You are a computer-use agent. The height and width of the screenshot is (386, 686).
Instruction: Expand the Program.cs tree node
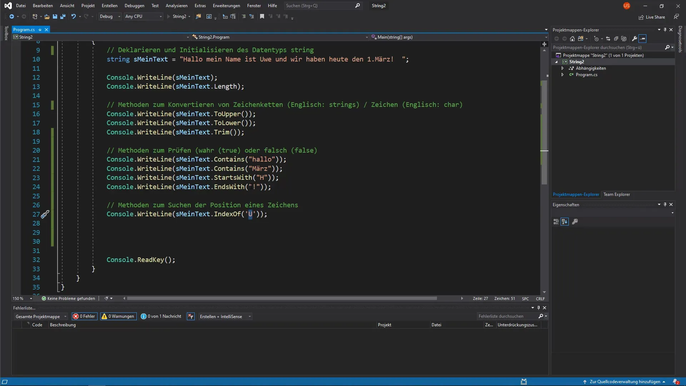pos(563,75)
